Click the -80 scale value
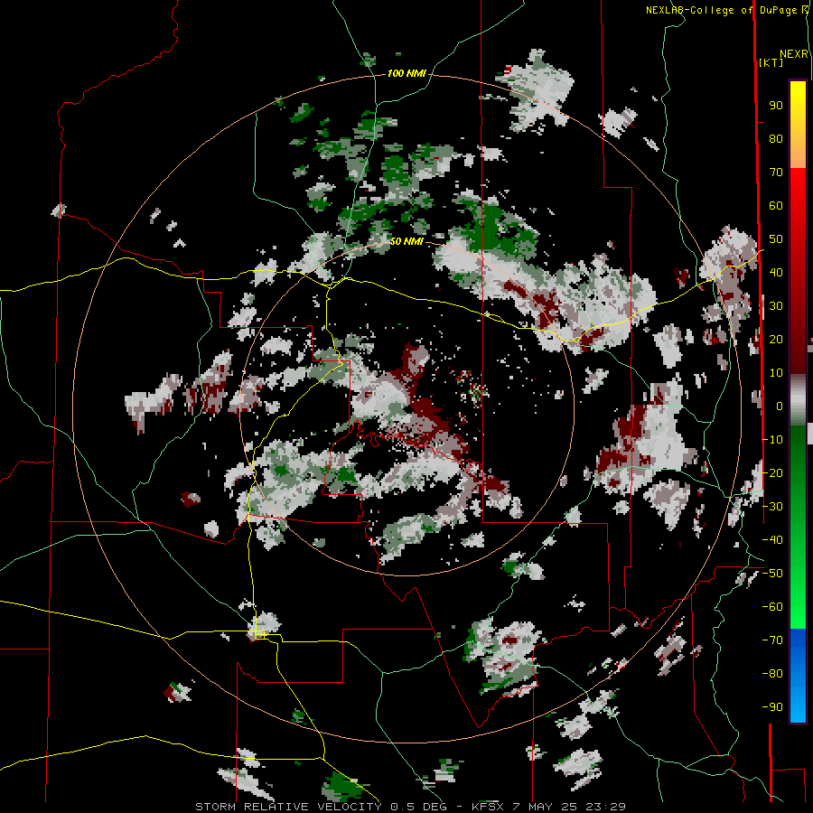Image resolution: width=813 pixels, height=813 pixels. pos(772,674)
